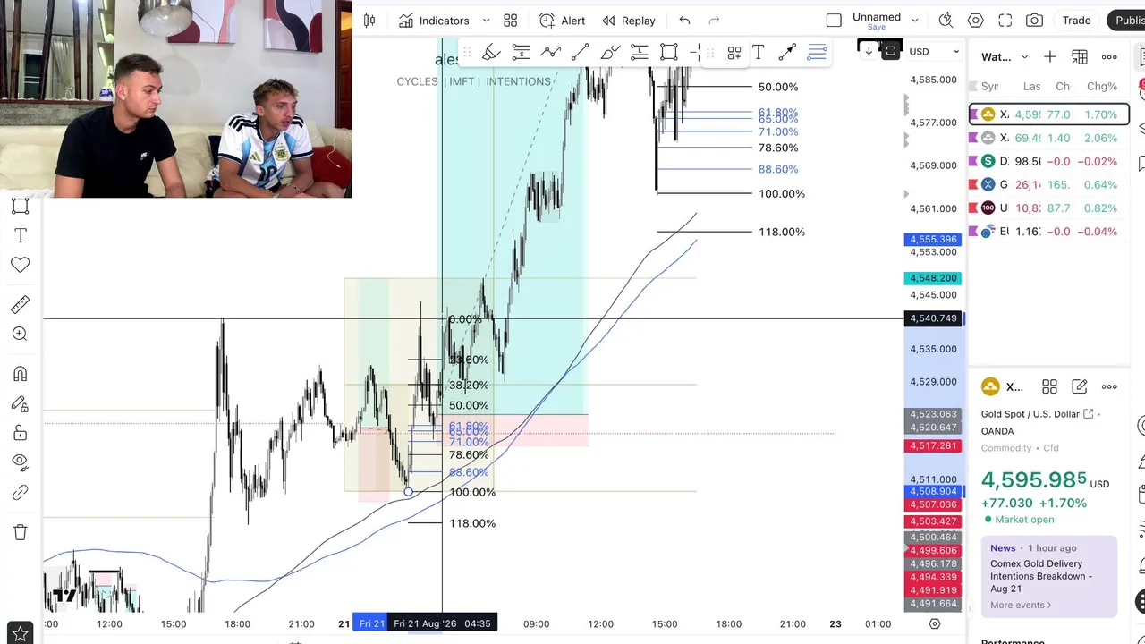
Task: Select watchlist row showing -0.04% change
Action: (1049, 231)
